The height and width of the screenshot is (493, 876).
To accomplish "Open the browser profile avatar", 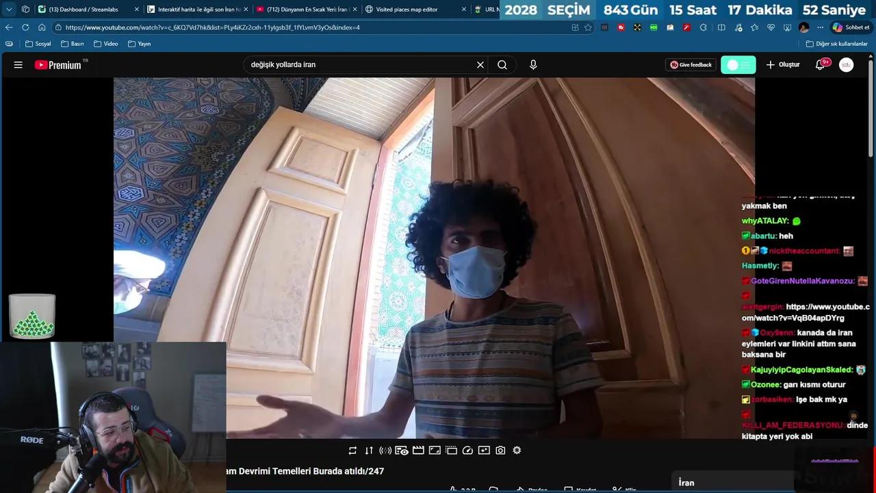I will (803, 27).
